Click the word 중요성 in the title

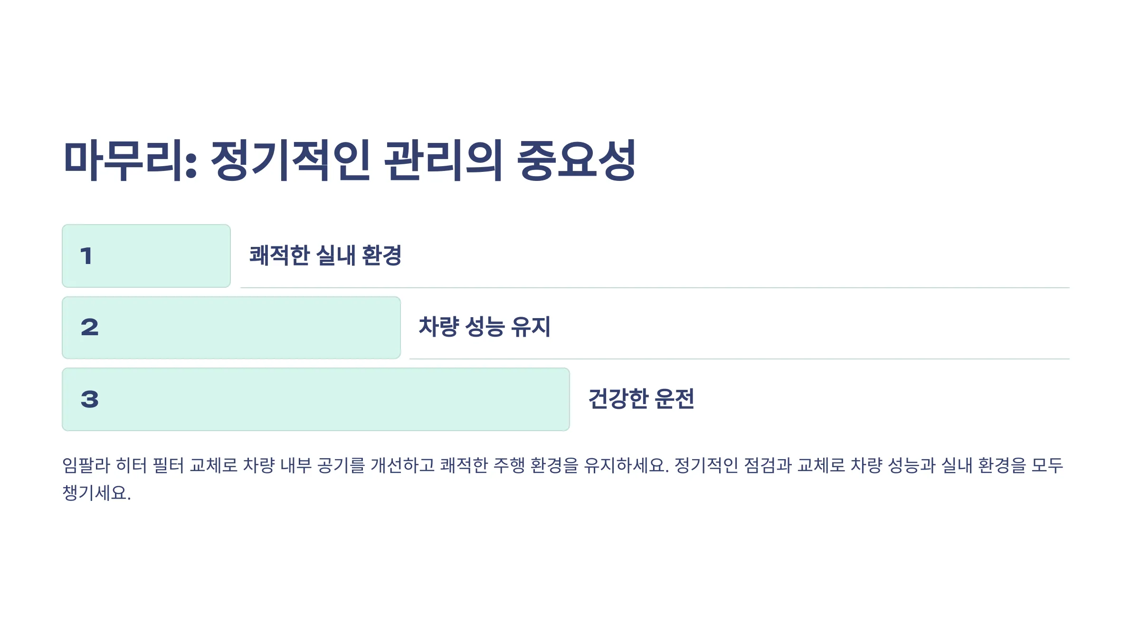[x=577, y=160]
